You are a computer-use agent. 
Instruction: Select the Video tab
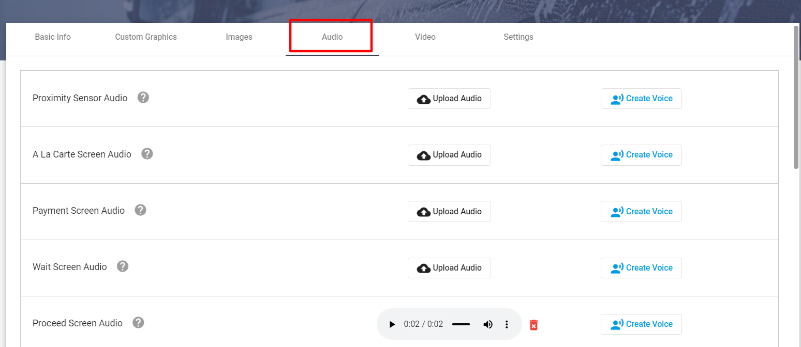tap(425, 37)
